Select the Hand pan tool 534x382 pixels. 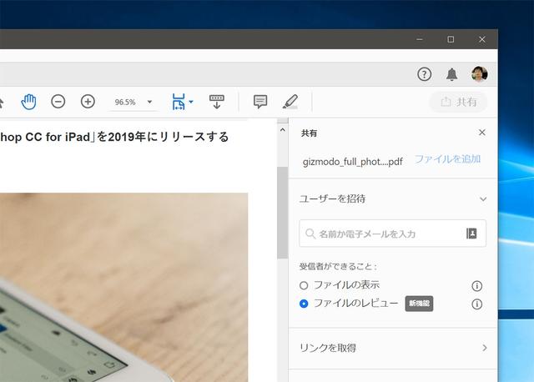tap(28, 102)
